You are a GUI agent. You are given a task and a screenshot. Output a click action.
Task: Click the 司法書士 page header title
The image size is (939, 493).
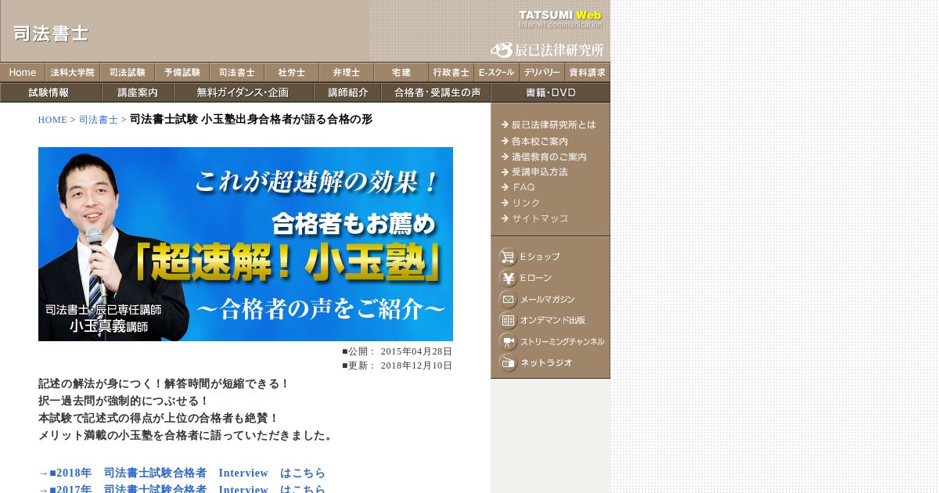pos(51,33)
